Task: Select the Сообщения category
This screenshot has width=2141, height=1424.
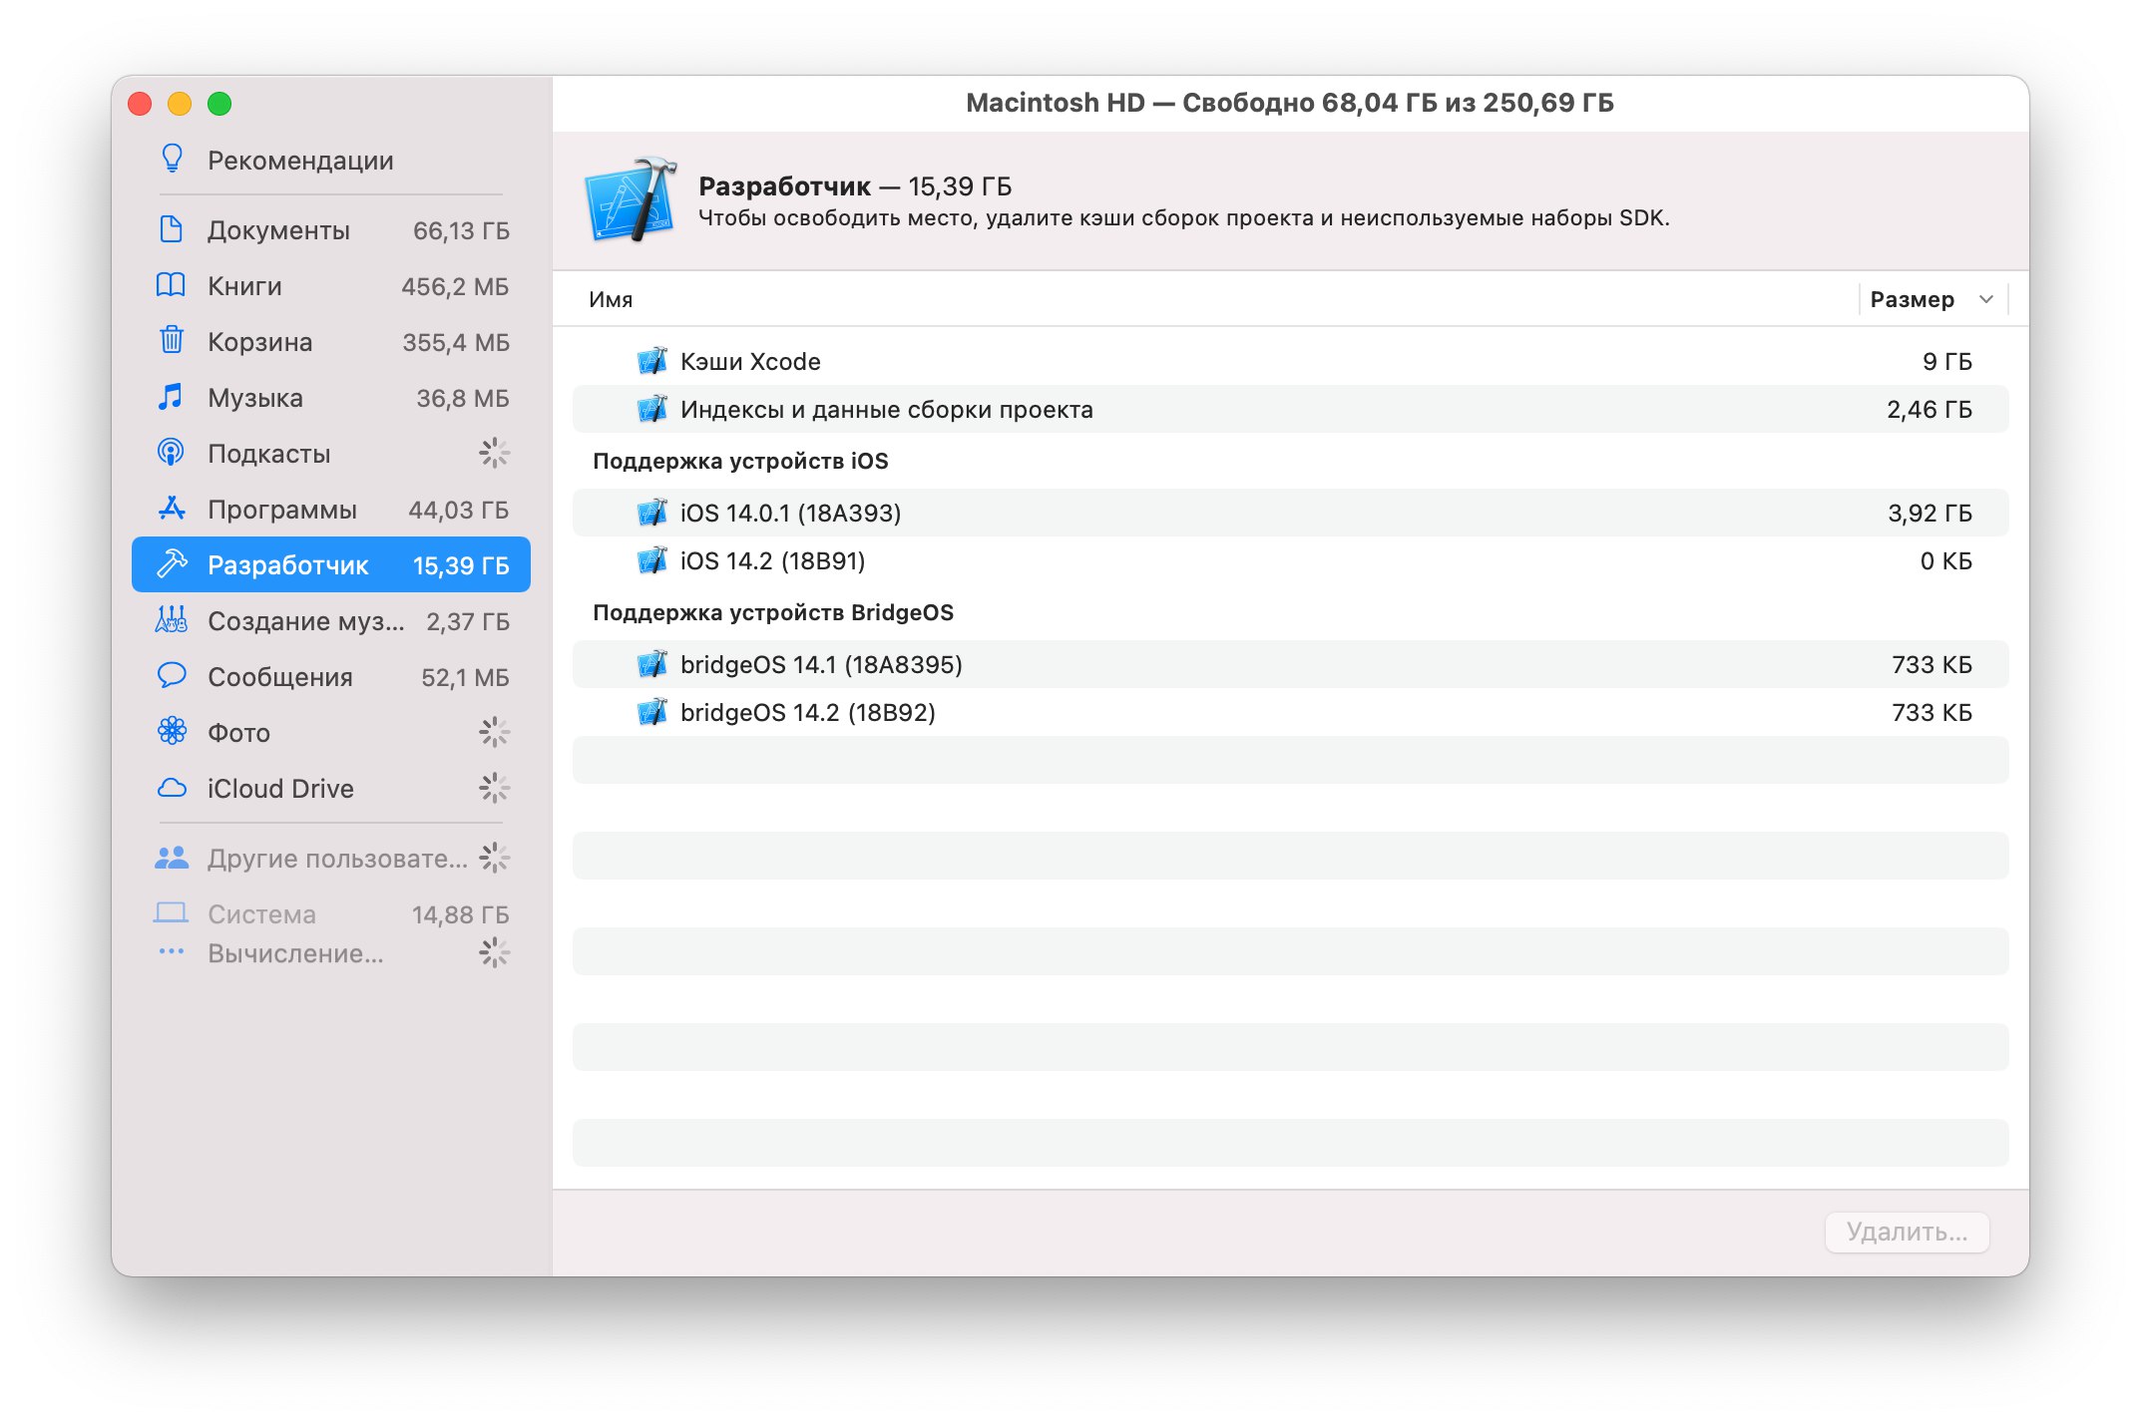Action: point(330,676)
